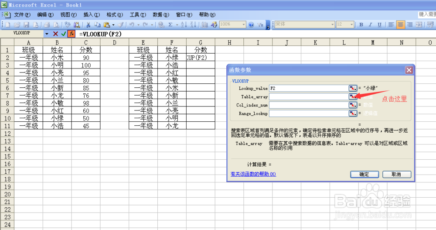Click the Undo arrow icon
Viewport: 436px width, 230px height.
132,25
